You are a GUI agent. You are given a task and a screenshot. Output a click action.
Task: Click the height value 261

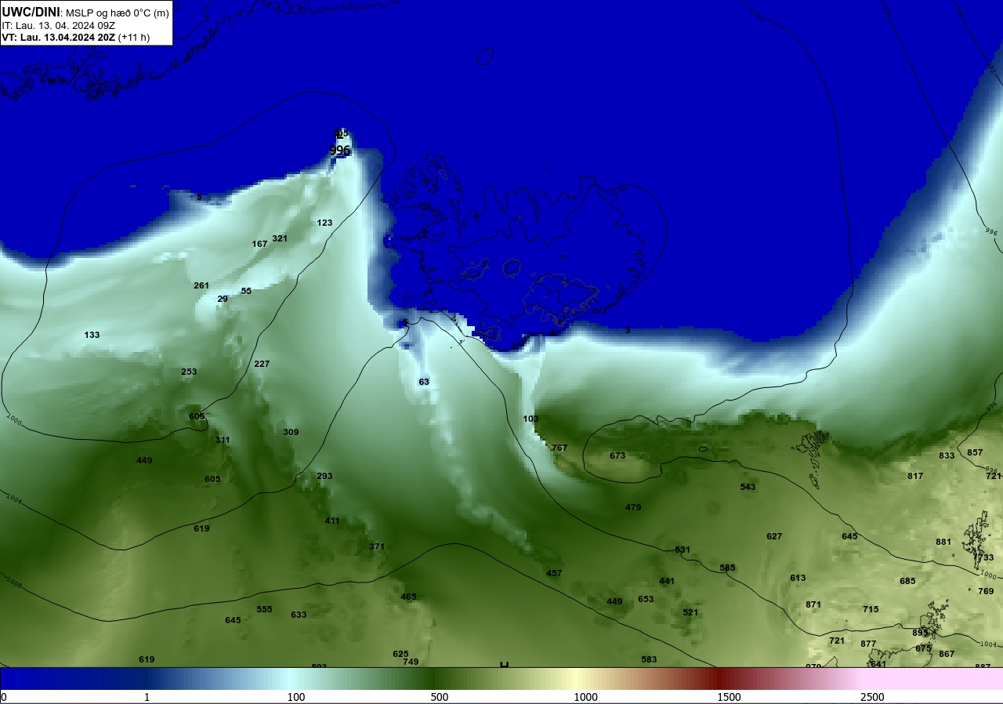coord(201,285)
